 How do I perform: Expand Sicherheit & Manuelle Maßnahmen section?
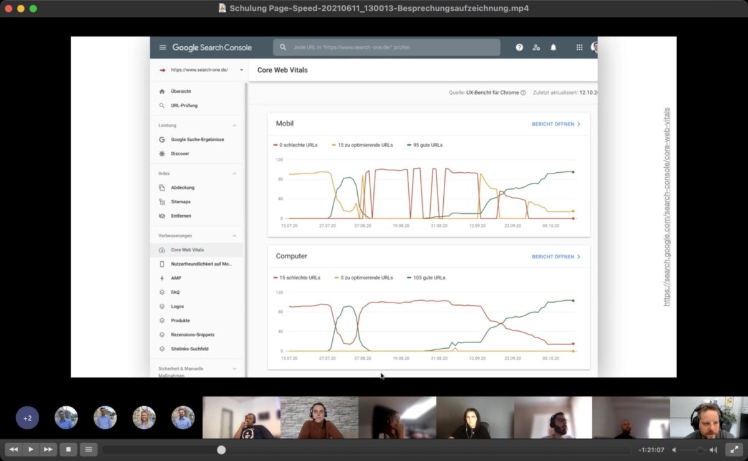[x=234, y=369]
